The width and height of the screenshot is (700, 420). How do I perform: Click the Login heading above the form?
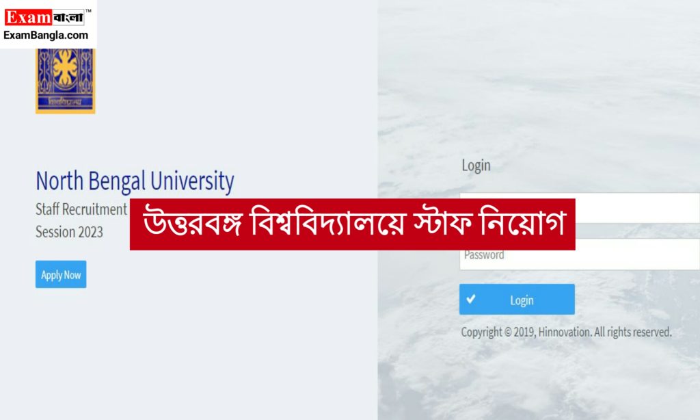click(476, 166)
